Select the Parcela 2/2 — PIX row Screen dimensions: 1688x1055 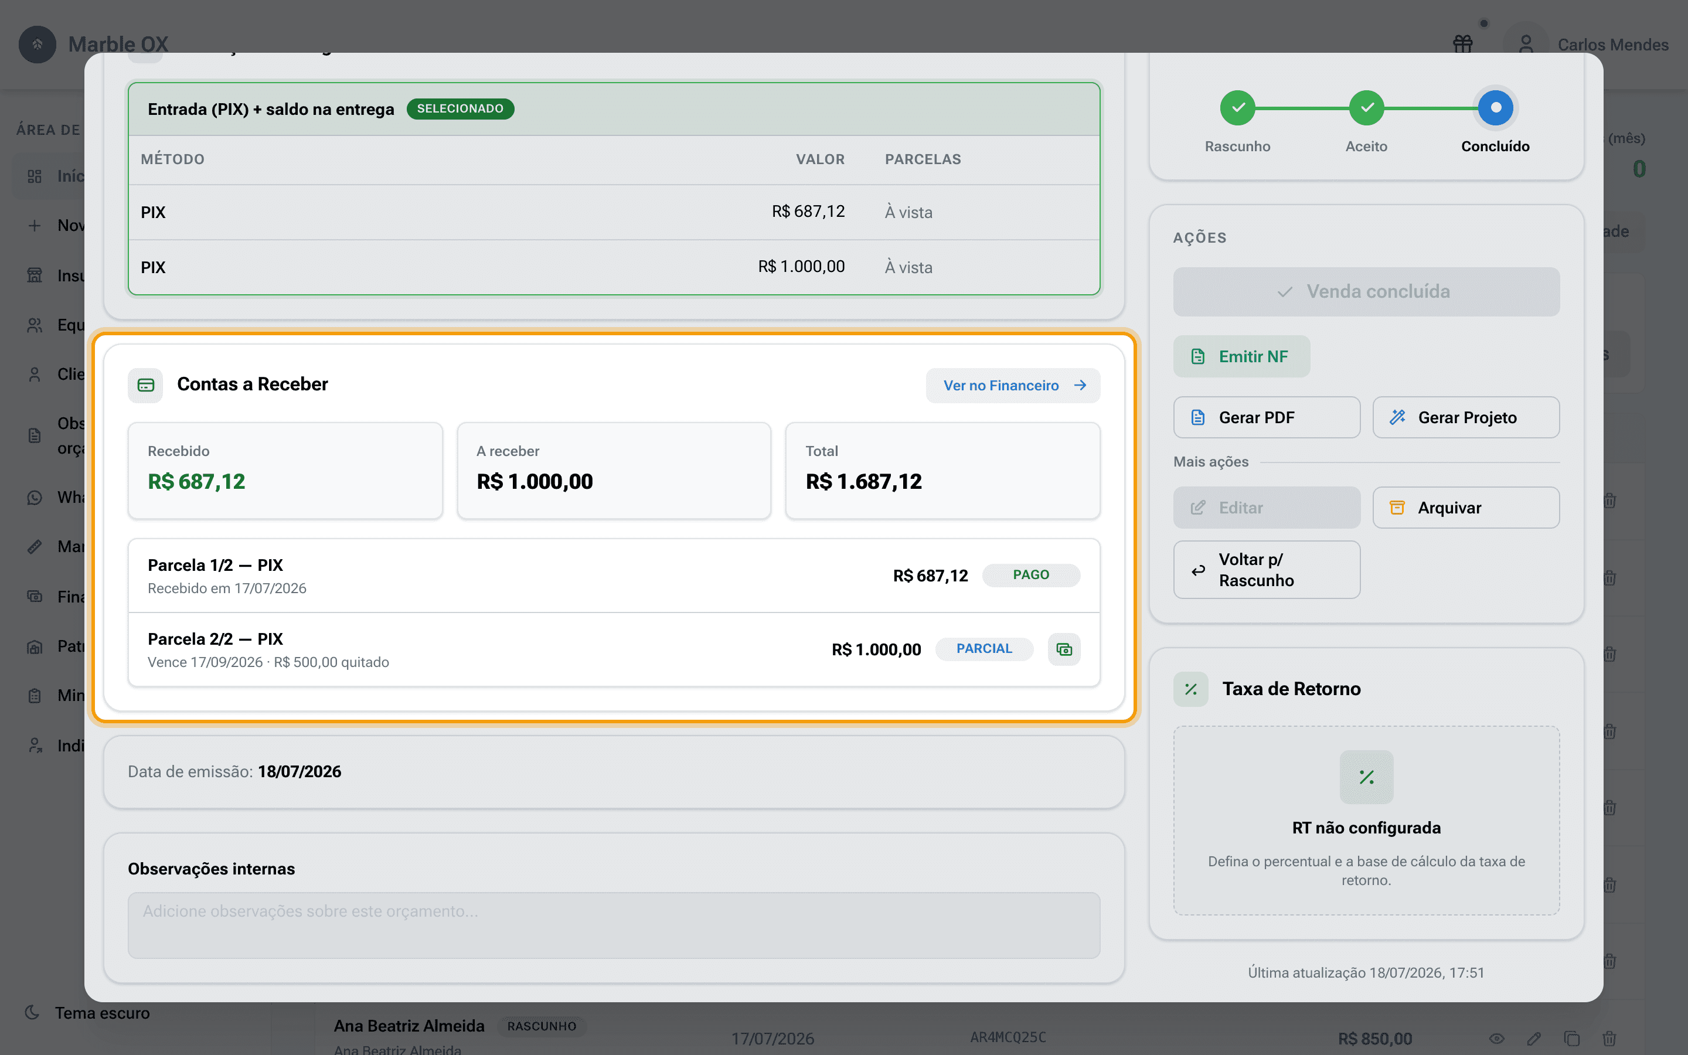[614, 649]
